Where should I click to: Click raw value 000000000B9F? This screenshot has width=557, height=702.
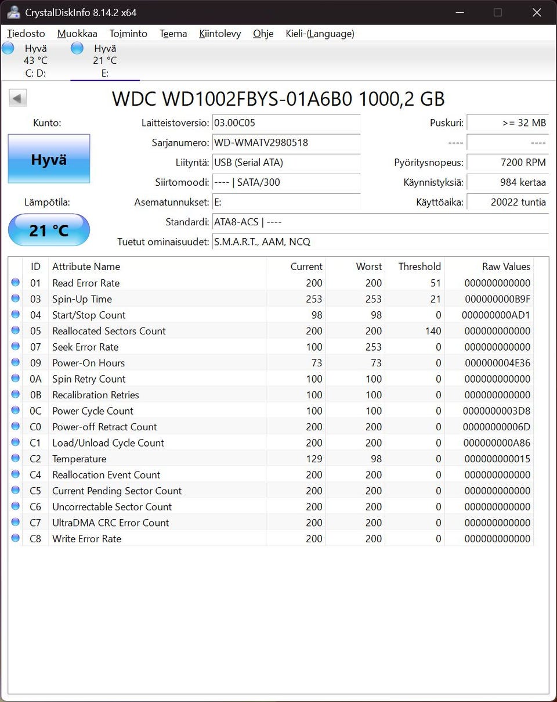[x=497, y=299]
